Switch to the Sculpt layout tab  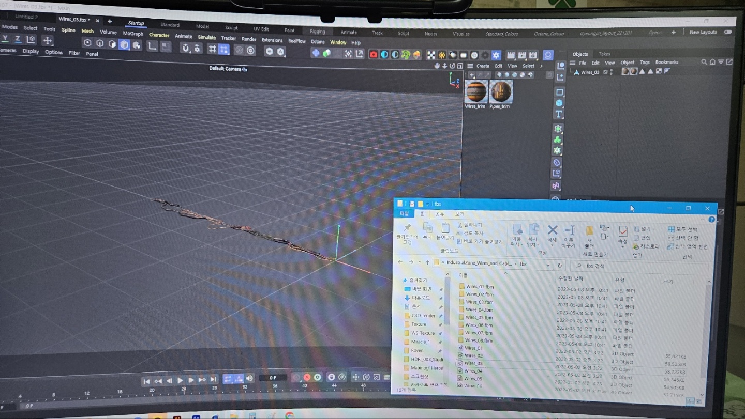pos(231,28)
